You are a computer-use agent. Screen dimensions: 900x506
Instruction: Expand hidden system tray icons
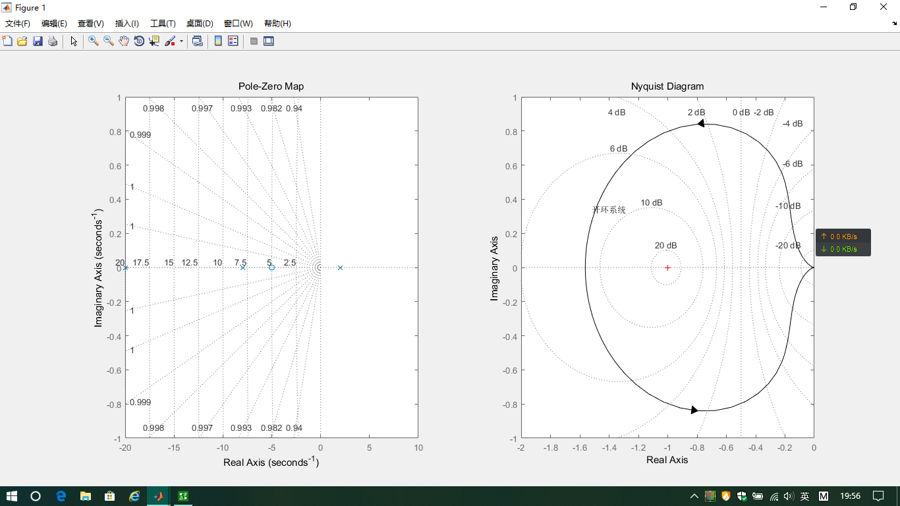(x=694, y=496)
